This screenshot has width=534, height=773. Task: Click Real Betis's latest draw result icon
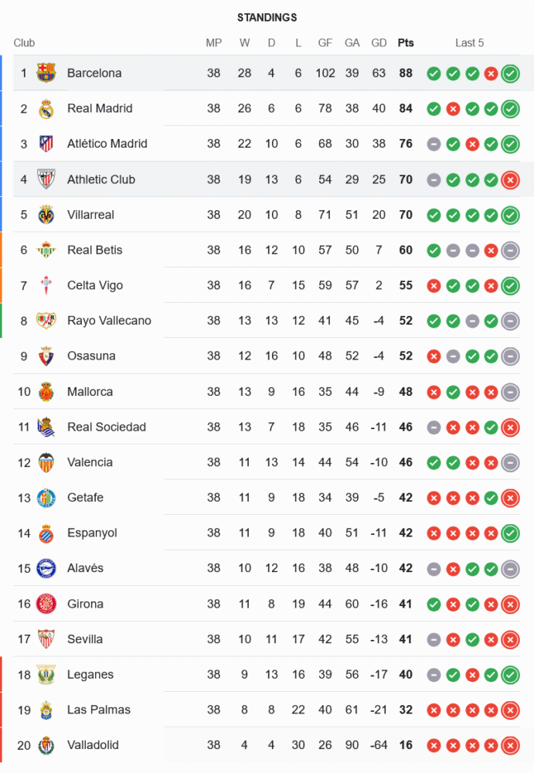pos(510,250)
